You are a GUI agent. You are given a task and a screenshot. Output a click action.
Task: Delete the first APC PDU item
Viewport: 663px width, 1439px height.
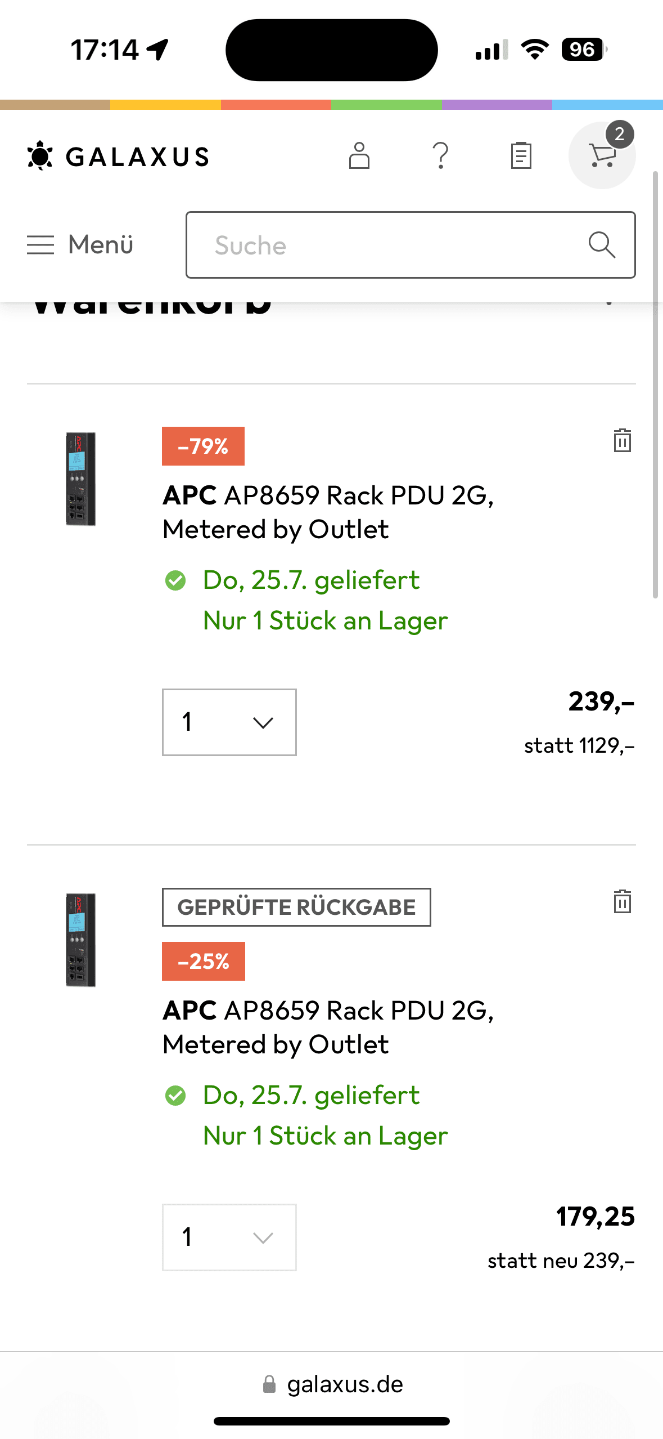click(x=622, y=440)
